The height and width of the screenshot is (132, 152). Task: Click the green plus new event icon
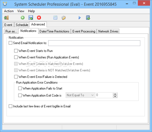tap(23, 18)
